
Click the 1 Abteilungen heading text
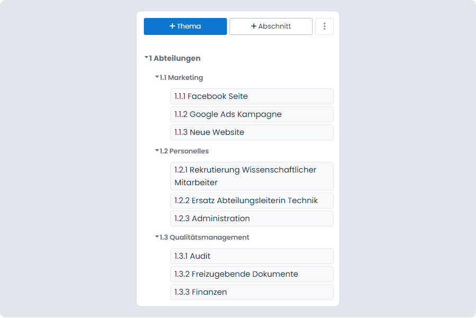[175, 58]
